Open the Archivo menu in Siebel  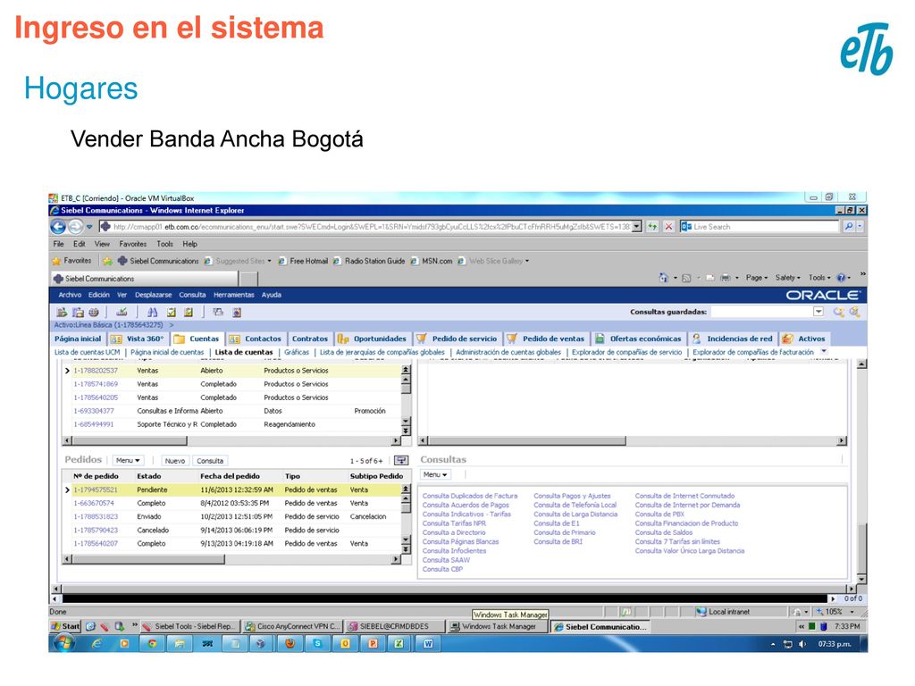point(70,295)
